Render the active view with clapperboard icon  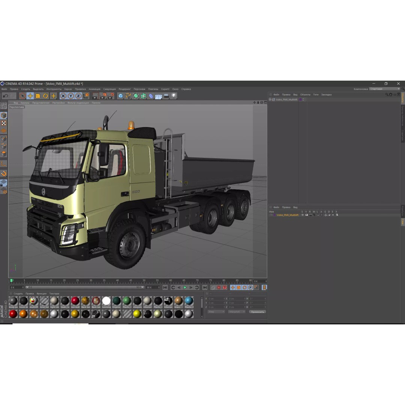(95, 96)
